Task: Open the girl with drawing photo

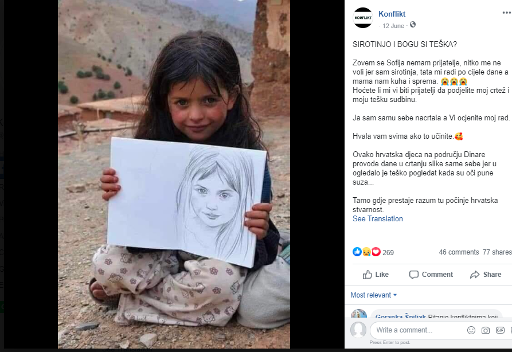Action: coord(174,174)
